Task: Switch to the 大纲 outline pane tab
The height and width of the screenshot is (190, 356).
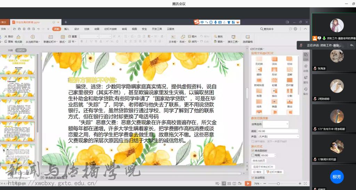Action: (x=10, y=50)
